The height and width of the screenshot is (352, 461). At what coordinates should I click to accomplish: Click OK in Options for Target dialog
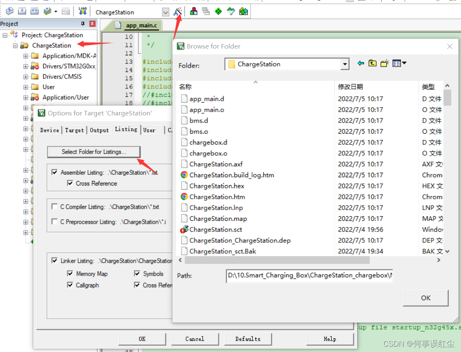click(x=142, y=339)
